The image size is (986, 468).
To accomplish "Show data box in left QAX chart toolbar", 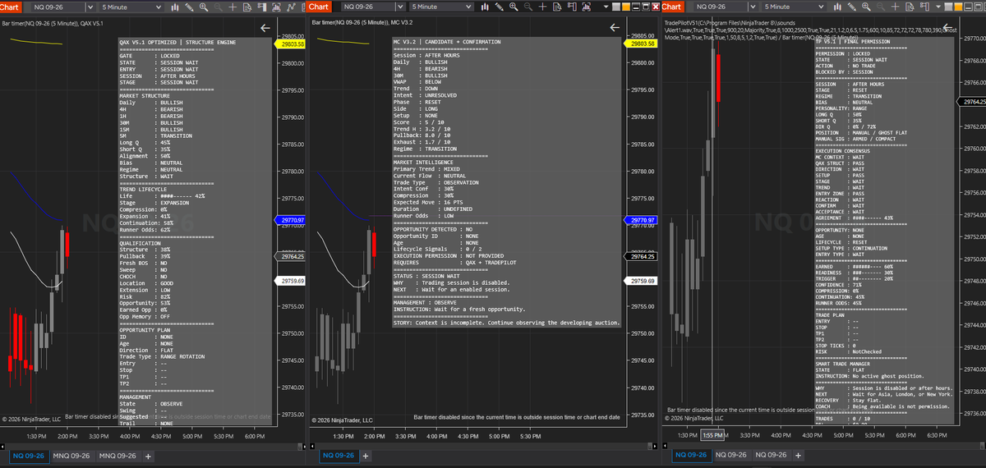I will pyautogui.click(x=247, y=7).
